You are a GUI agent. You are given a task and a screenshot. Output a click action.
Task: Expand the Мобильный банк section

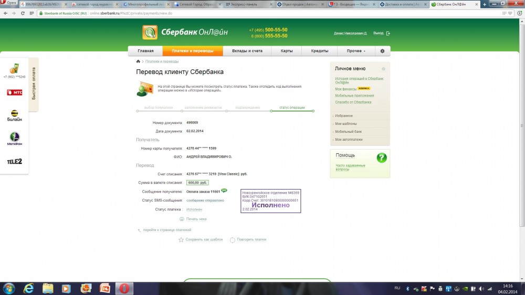tap(348, 132)
